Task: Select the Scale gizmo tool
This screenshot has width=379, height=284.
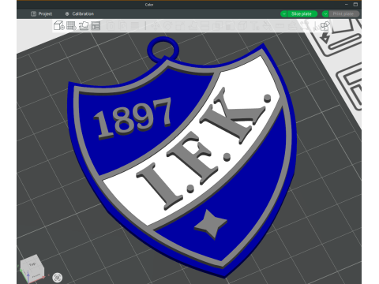Action: click(179, 26)
